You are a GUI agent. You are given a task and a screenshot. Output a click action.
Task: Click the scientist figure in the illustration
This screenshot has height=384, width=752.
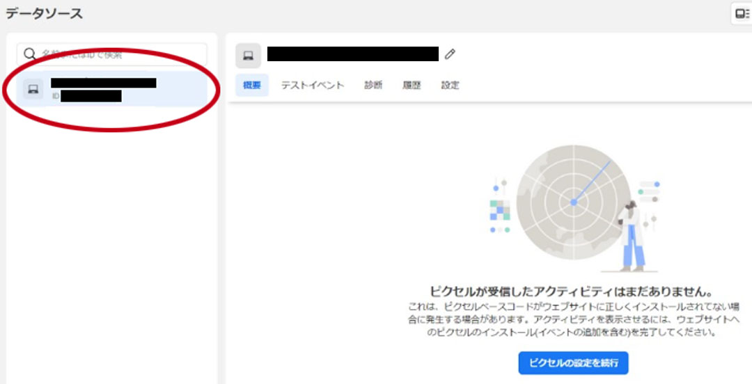[632, 237]
